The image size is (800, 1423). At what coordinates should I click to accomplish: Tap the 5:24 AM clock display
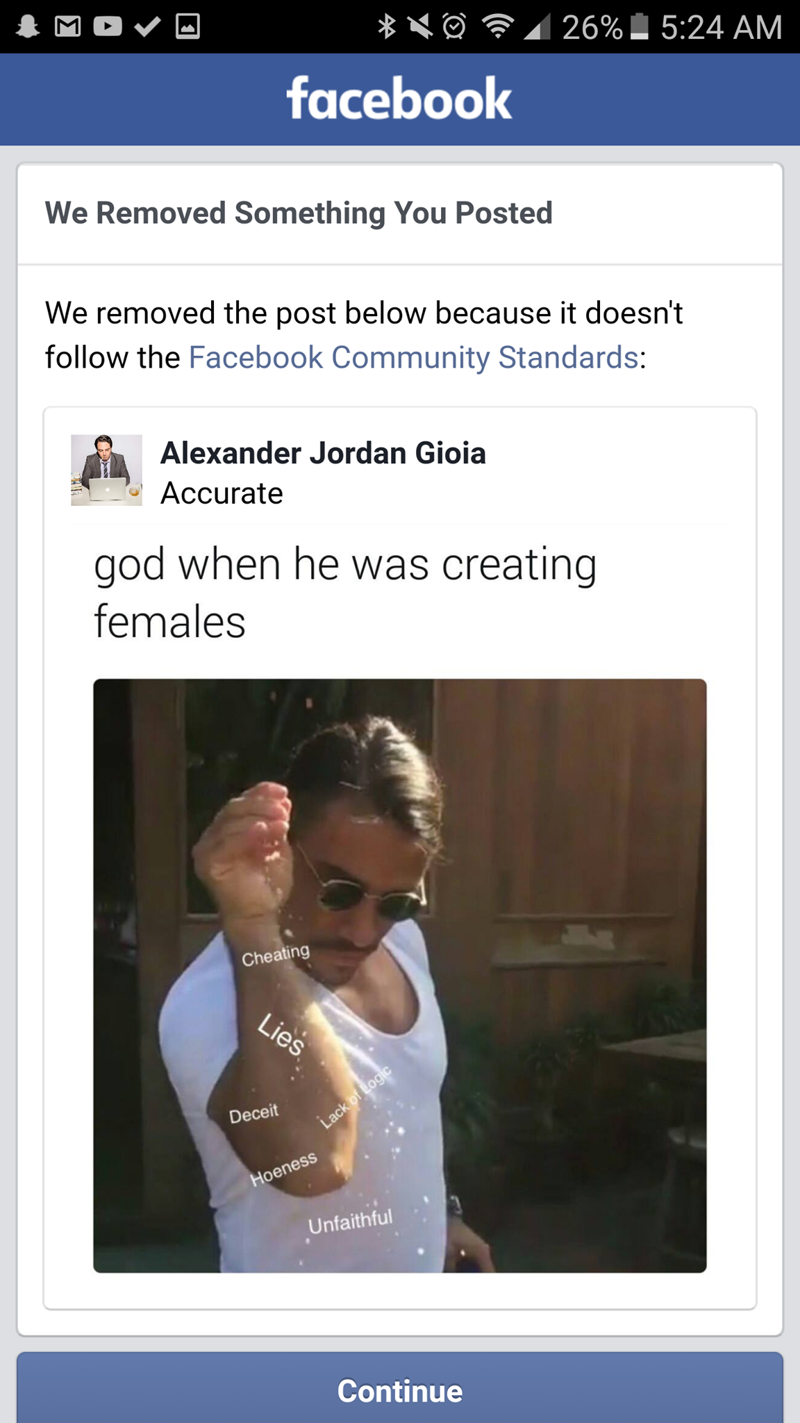[722, 27]
